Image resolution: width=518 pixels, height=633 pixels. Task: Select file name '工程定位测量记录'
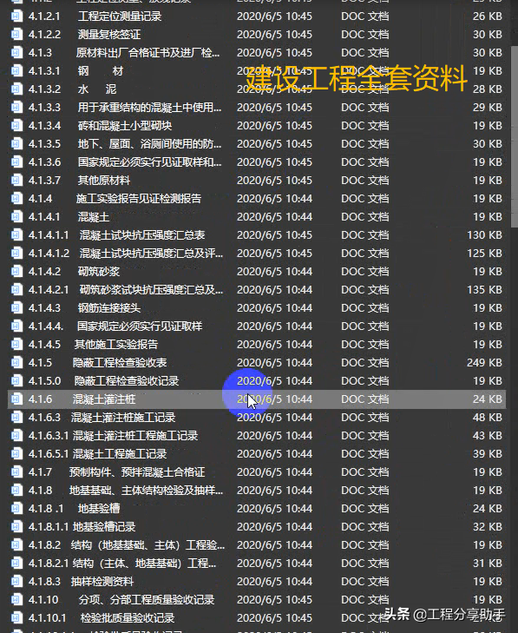point(120,16)
